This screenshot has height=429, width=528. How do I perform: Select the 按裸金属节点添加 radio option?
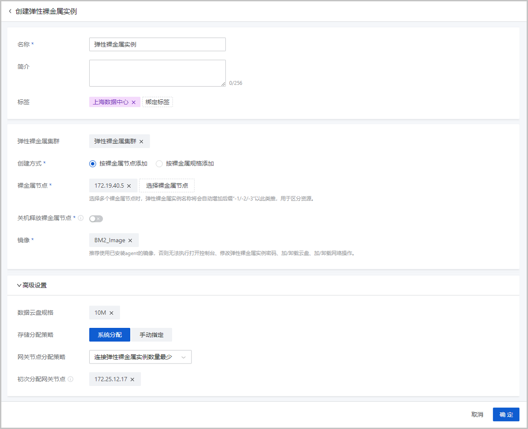pos(92,164)
